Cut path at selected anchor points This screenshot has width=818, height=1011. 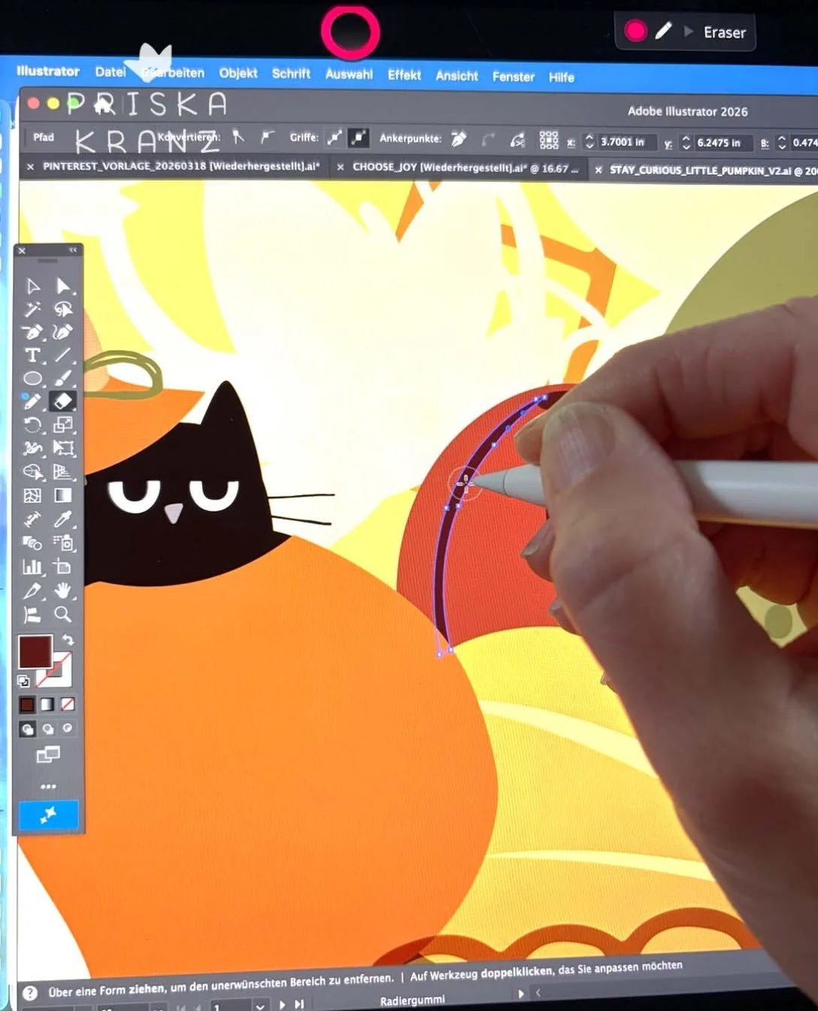517,140
